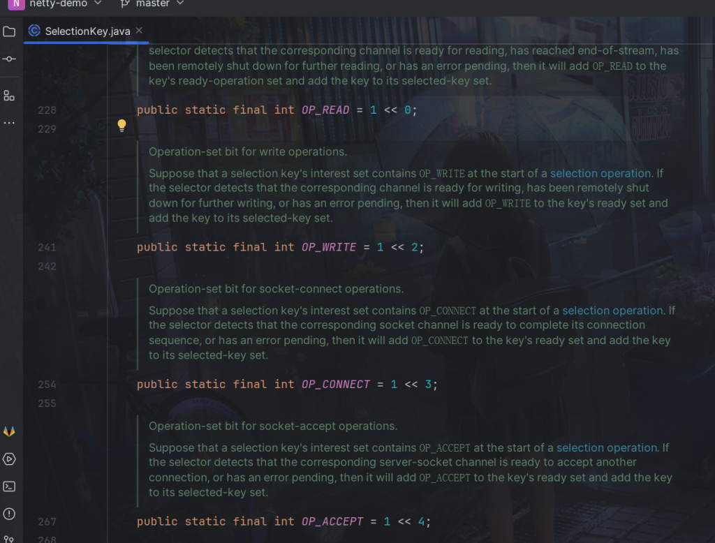Open the master branch dropdown
Image resolution: width=715 pixels, height=543 pixels.
click(152, 3)
